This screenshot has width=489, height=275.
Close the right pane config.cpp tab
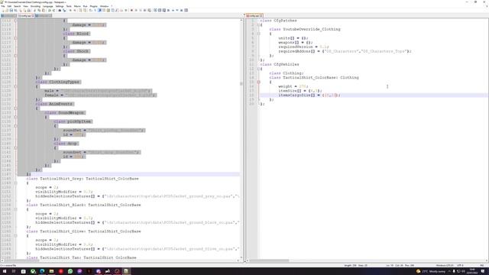point(261,15)
